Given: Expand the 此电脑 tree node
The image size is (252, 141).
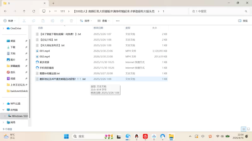Looking at the screenshot, I should tap(3, 110).
